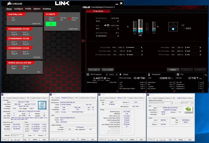Open the Perf Level dropdown
The width and height of the screenshot is (209, 143).
point(187,103)
